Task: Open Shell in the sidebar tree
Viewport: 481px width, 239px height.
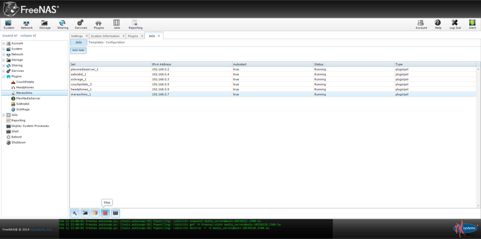Action: pos(15,131)
